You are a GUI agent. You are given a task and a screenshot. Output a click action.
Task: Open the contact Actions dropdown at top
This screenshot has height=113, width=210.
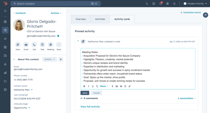(x=56, y=13)
